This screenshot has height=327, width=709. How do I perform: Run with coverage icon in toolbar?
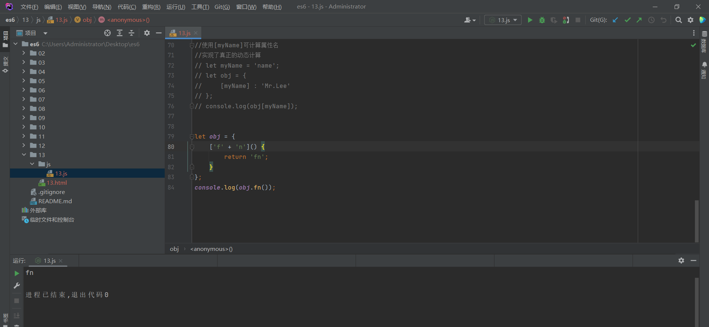coord(554,20)
